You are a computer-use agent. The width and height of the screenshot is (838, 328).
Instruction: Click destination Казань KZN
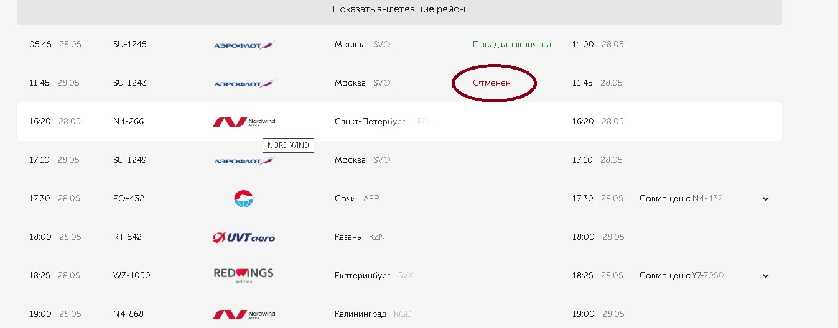coord(360,237)
